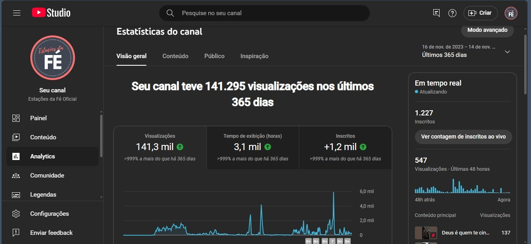Viewport: 531px width, 244px height.
Task: Open the comments notification icon
Action: pyautogui.click(x=436, y=13)
